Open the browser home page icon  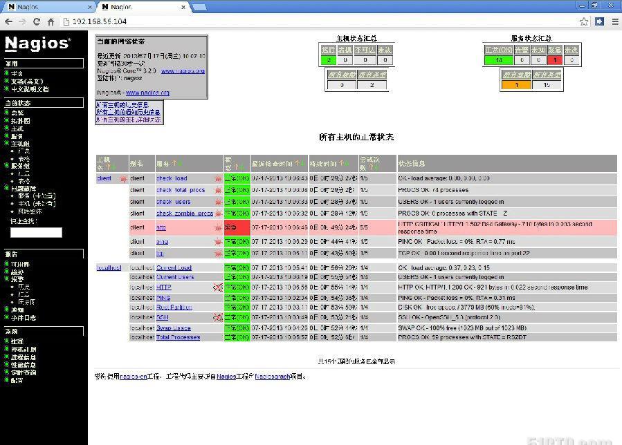(x=51, y=22)
